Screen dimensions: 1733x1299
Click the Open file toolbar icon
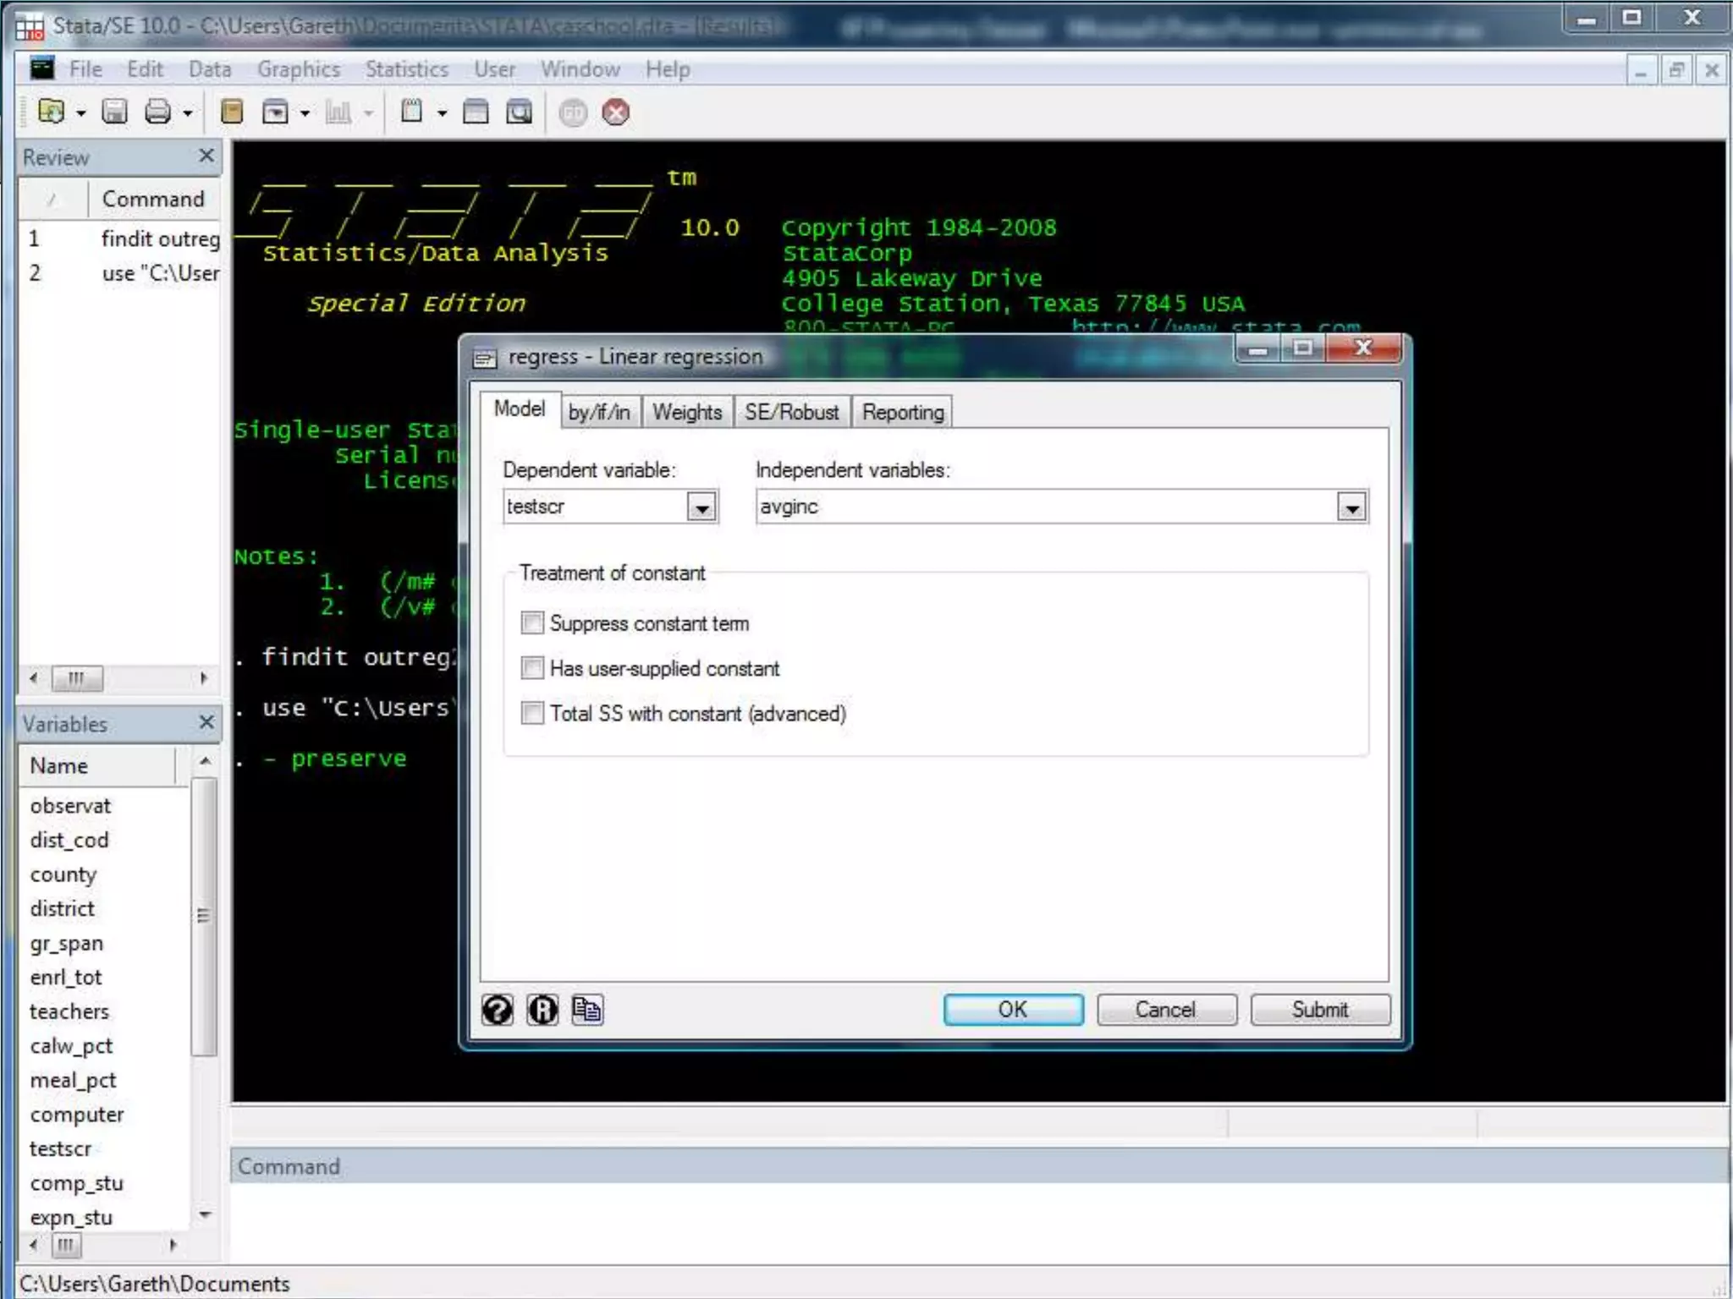click(x=52, y=112)
